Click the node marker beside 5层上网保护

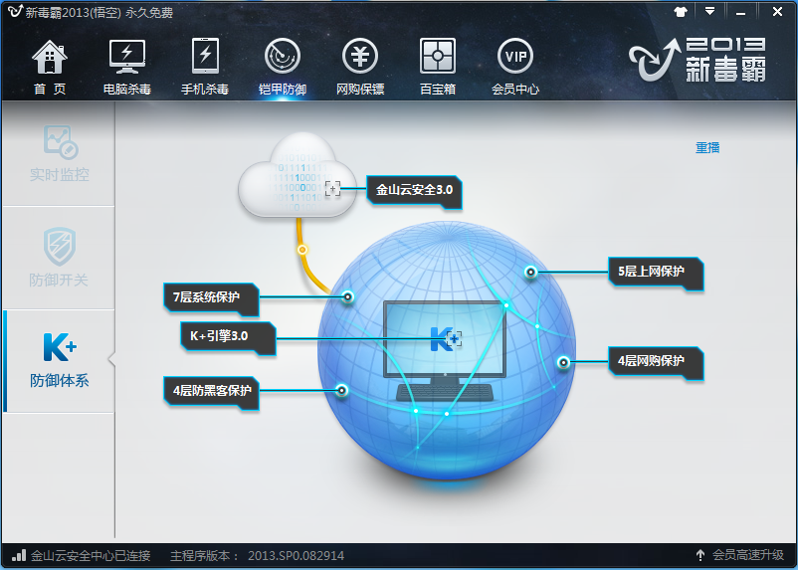coord(530,272)
